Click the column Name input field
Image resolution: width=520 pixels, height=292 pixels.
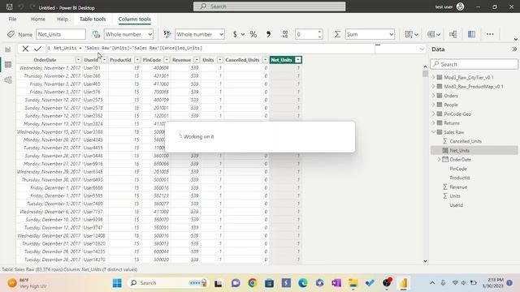point(61,34)
